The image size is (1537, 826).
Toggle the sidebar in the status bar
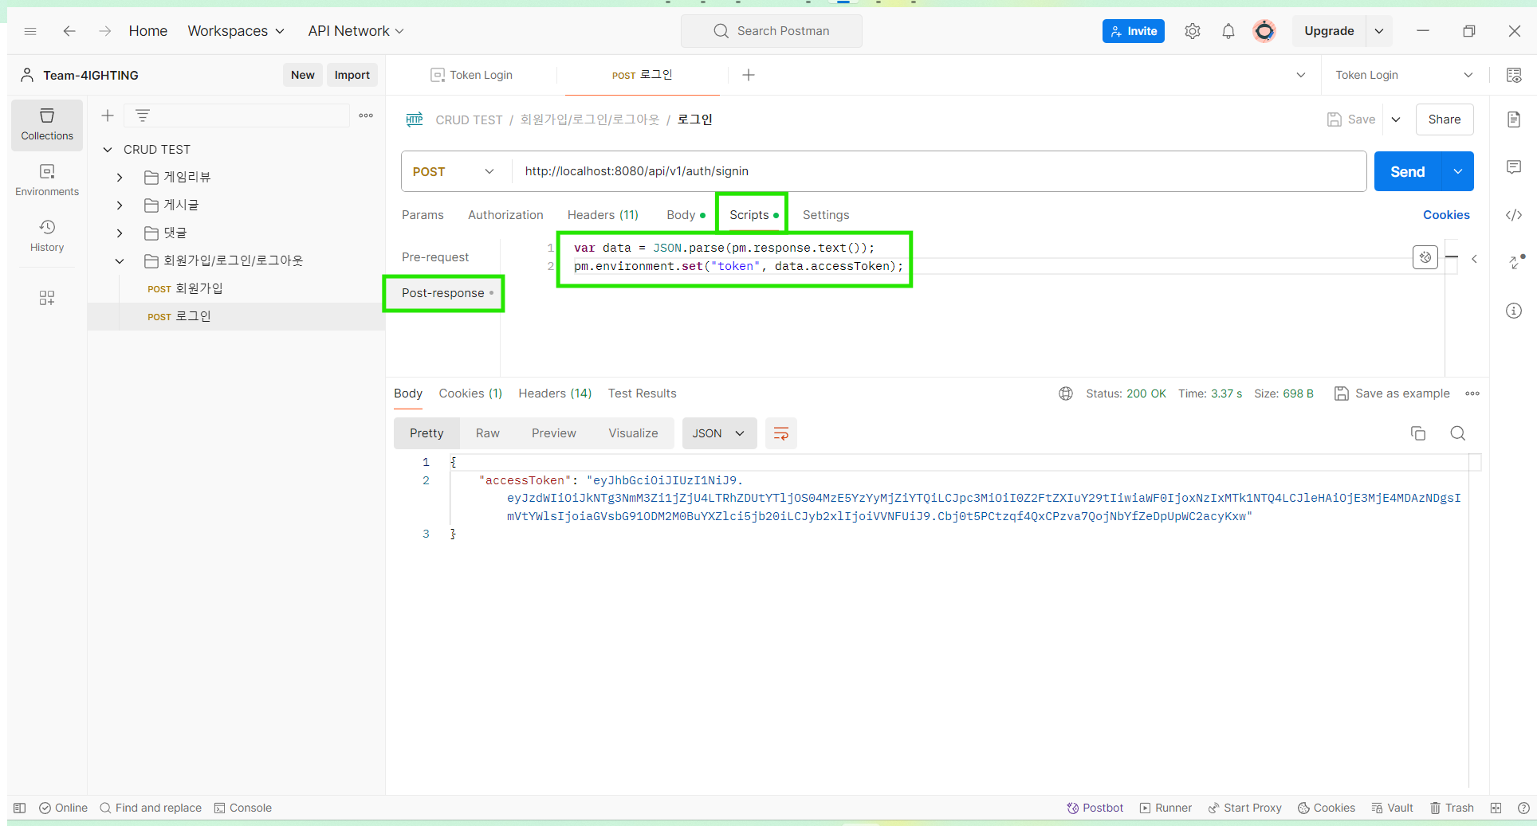[20, 808]
